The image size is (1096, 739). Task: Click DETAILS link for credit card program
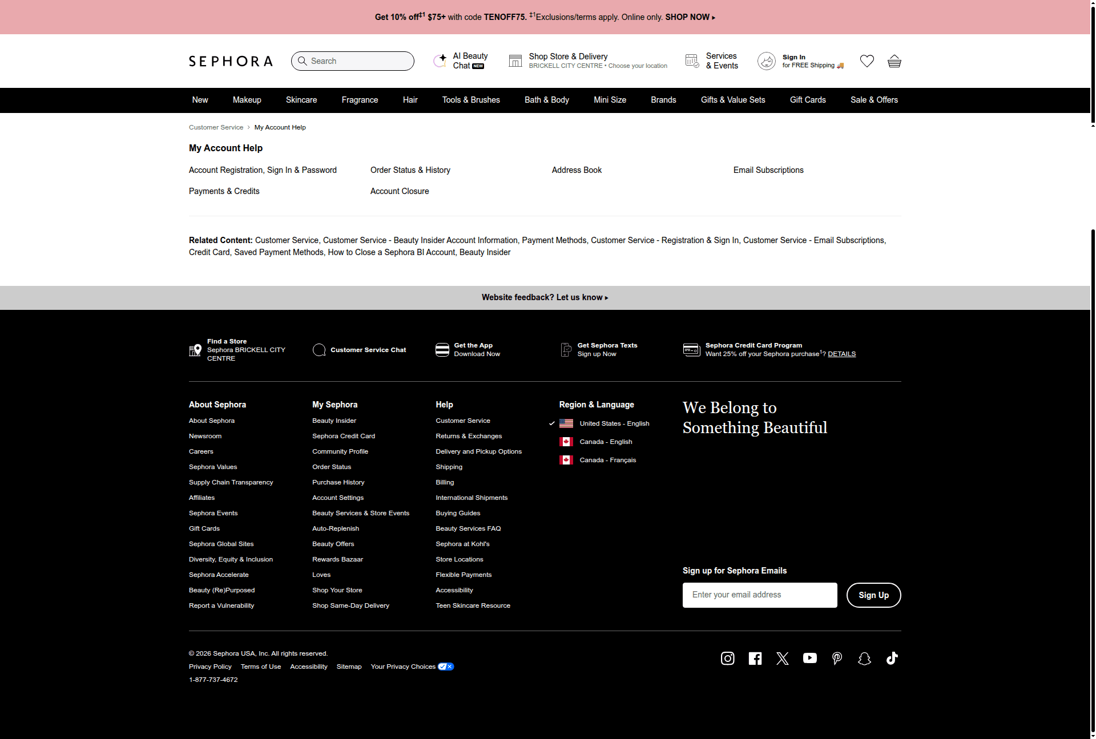(x=841, y=354)
